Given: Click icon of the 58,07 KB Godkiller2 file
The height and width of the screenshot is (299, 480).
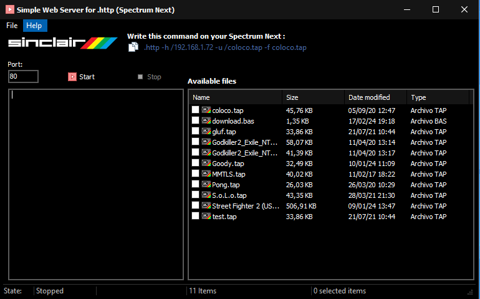Looking at the screenshot, I should pyautogui.click(x=206, y=142).
